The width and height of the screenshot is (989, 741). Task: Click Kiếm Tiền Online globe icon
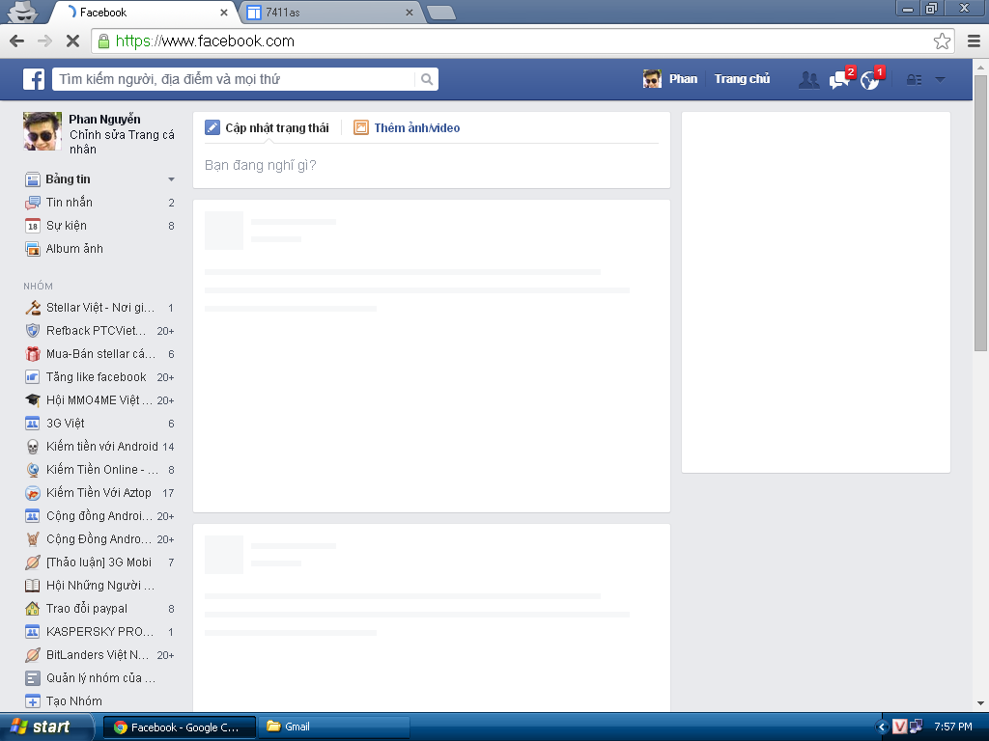33,470
